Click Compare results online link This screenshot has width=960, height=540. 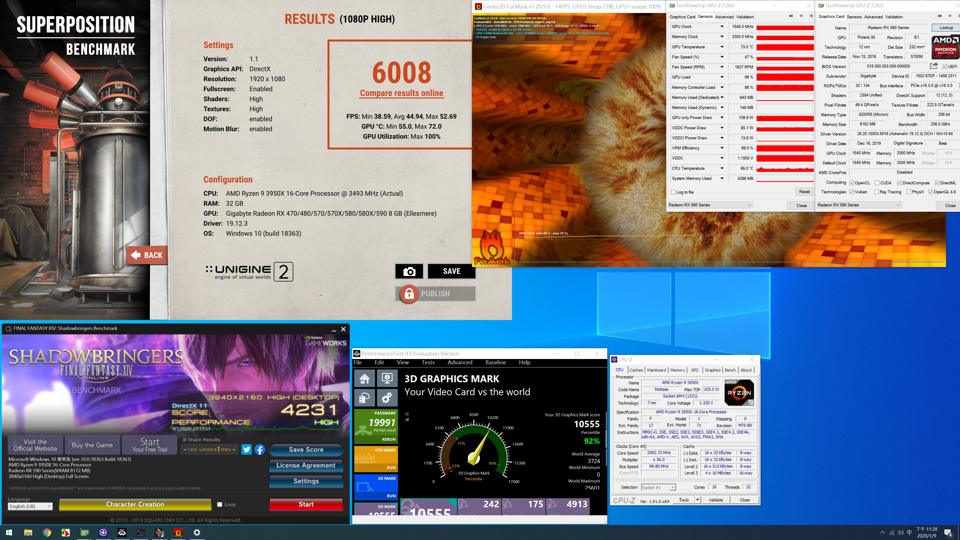[401, 93]
